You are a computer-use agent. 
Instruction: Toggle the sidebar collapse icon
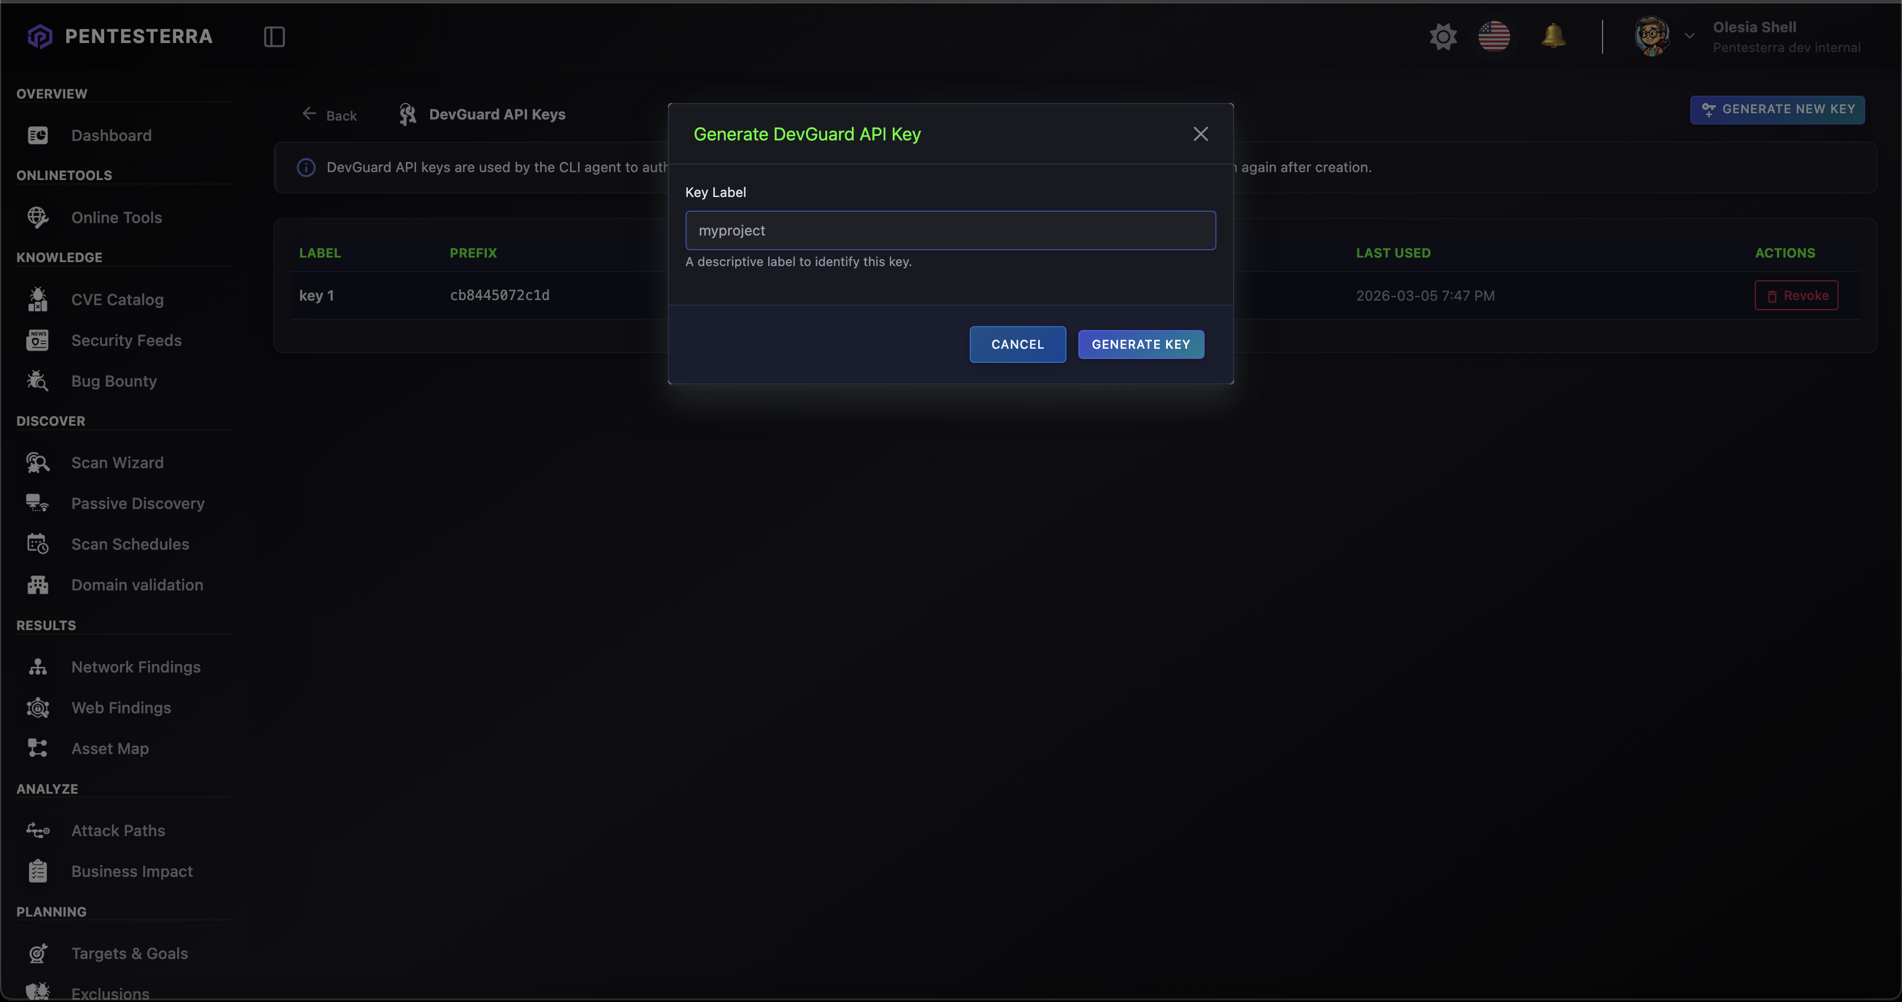tap(274, 37)
